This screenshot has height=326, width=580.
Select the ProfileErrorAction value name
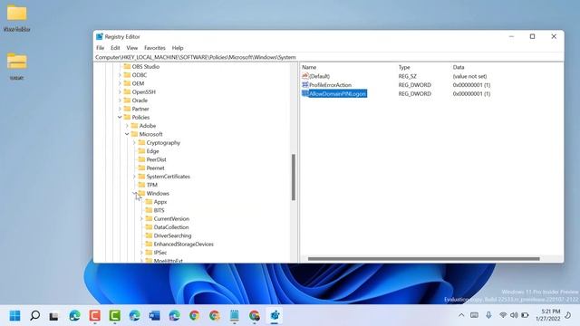click(330, 84)
